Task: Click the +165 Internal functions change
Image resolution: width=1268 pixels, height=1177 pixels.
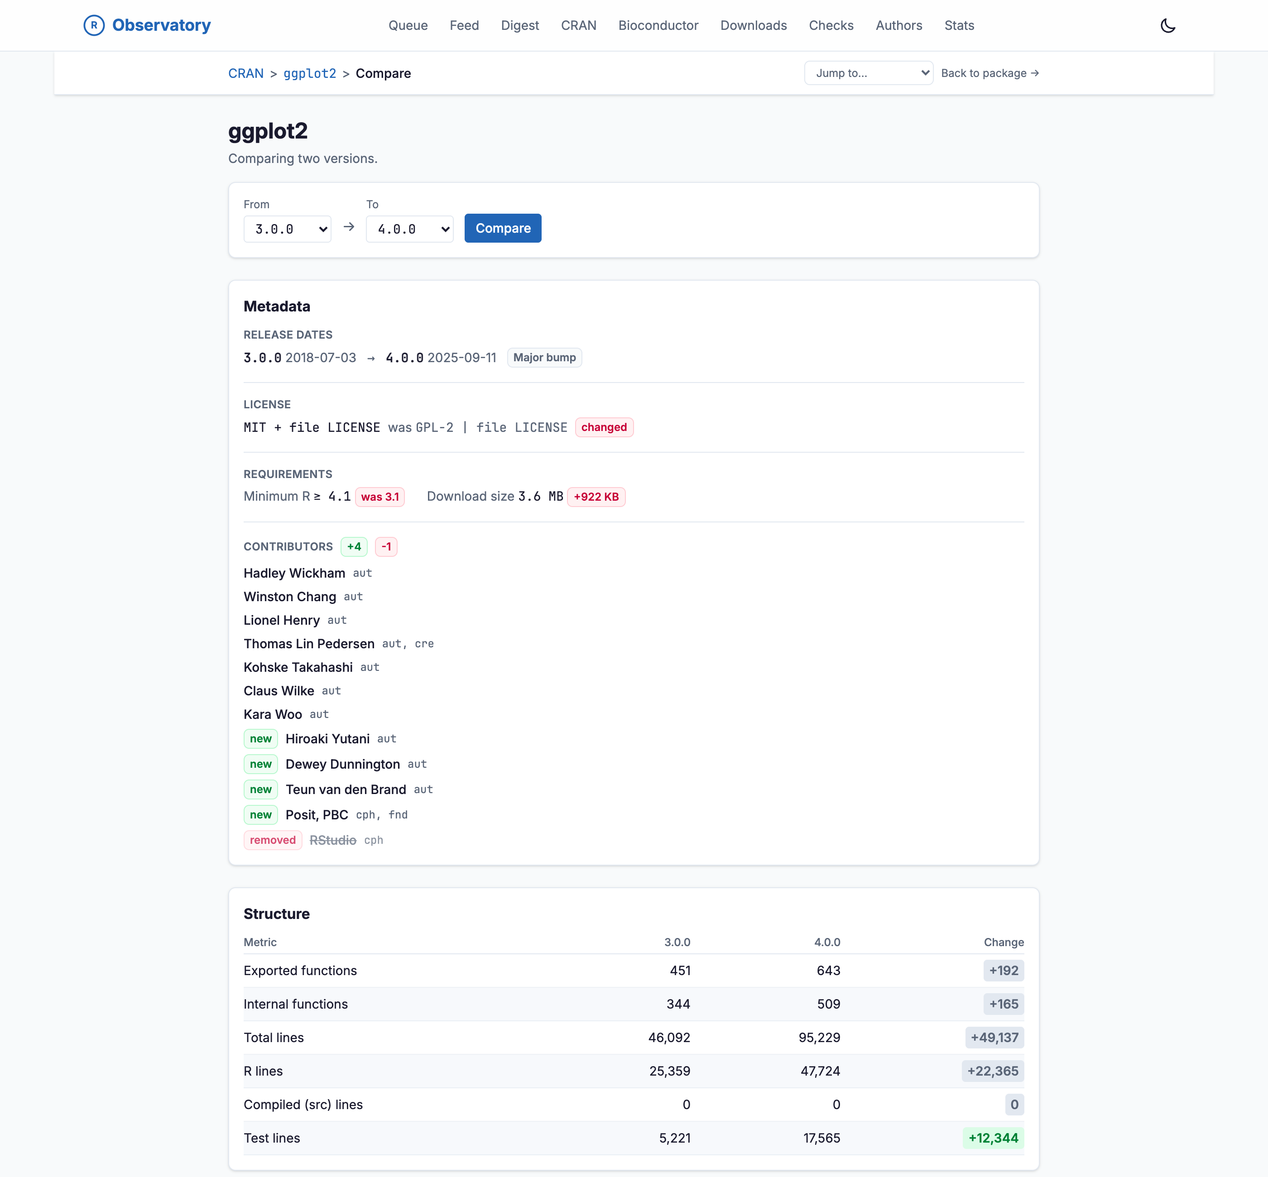Action: click(x=1003, y=1005)
